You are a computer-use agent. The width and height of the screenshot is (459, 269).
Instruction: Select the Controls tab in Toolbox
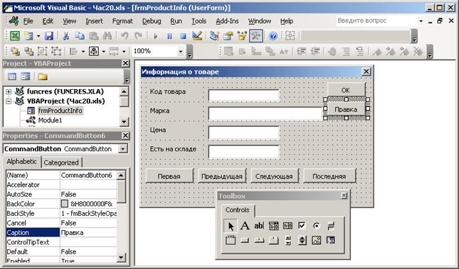pyautogui.click(x=238, y=210)
